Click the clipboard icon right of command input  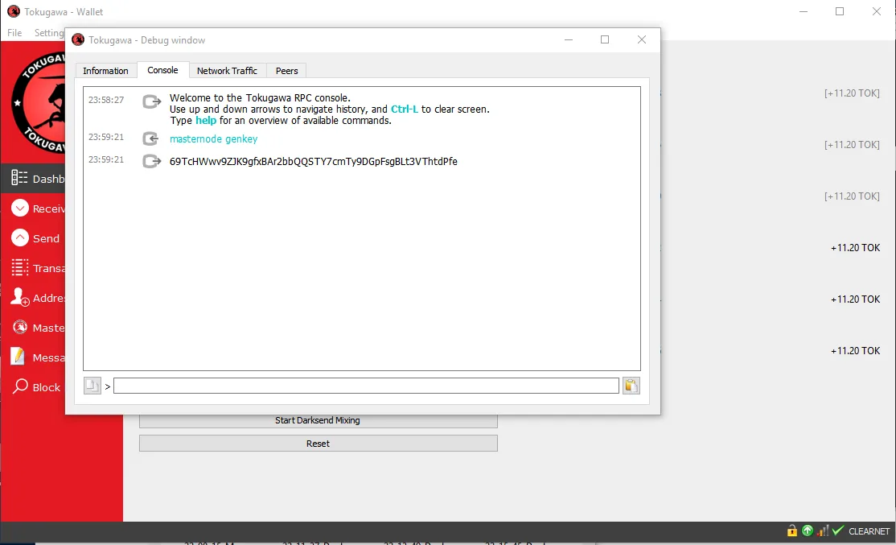pyautogui.click(x=631, y=386)
